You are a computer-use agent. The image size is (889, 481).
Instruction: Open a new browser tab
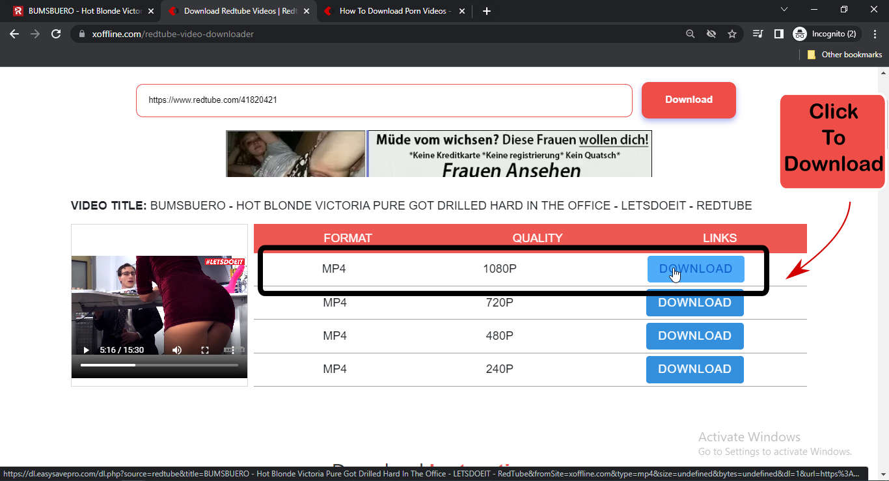[x=487, y=11]
